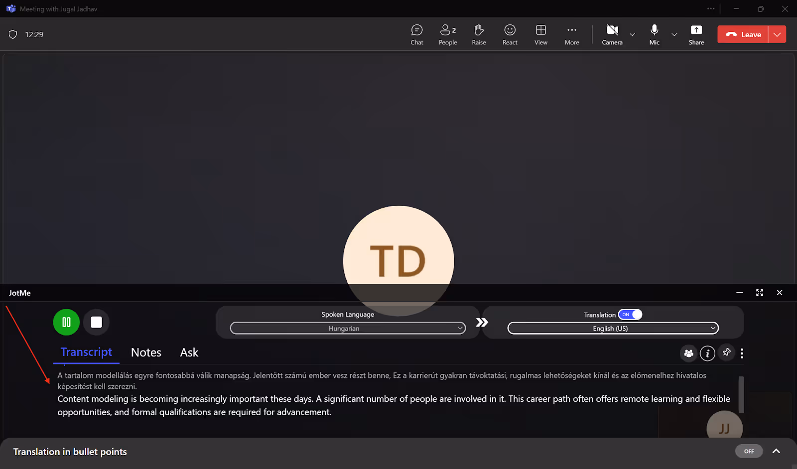Open the Chat panel

pyautogui.click(x=417, y=35)
